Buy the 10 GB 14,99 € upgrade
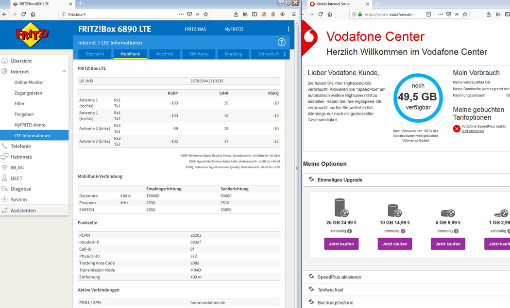Viewport: 510px width, 308px height. (x=394, y=243)
